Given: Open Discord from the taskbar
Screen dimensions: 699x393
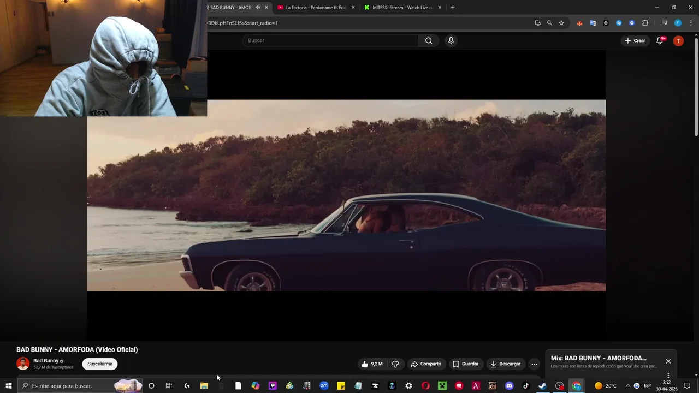Looking at the screenshot, I should pos(510,386).
